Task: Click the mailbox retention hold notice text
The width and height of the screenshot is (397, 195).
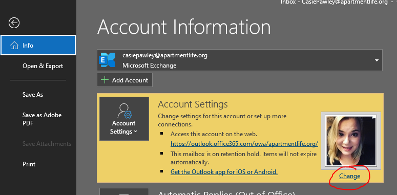Action: pyautogui.click(x=243, y=158)
